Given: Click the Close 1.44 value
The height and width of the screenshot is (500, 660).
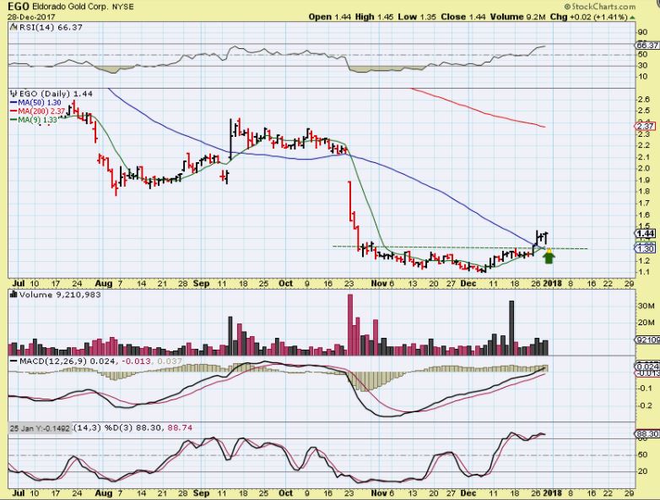Looking at the screenshot, I should tap(463, 17).
